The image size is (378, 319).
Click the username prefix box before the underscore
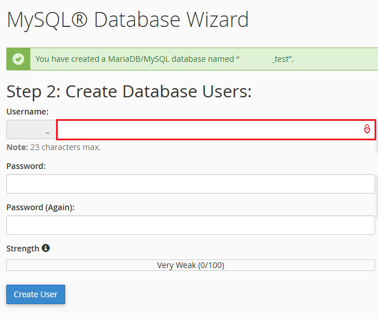coord(31,129)
